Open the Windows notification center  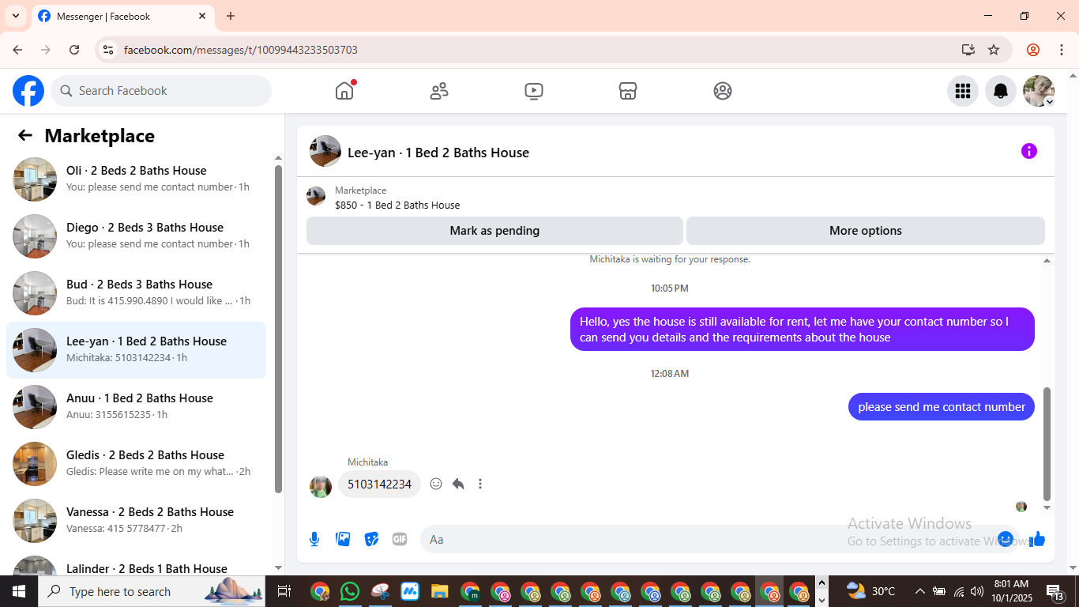click(x=1057, y=591)
